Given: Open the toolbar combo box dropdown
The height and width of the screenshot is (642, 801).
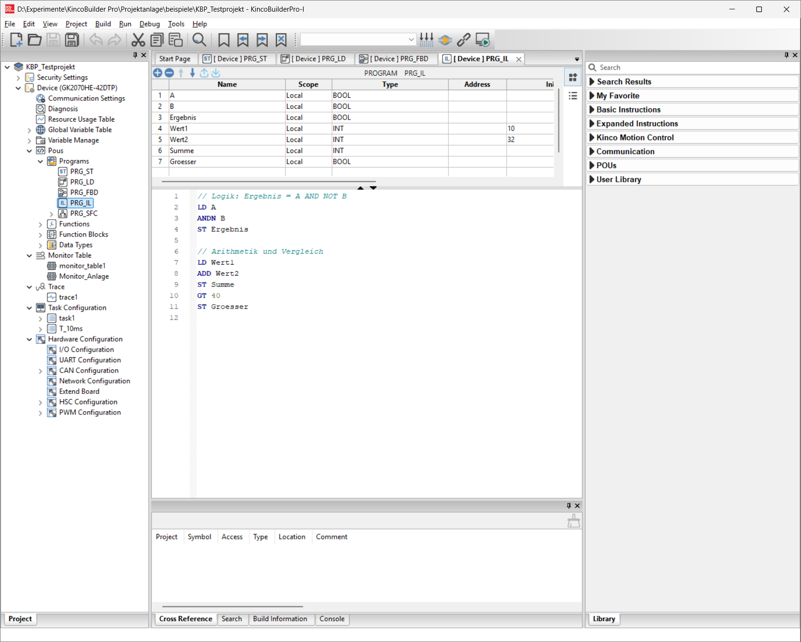Looking at the screenshot, I should click(x=411, y=40).
